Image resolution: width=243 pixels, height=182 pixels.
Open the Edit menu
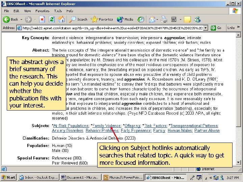click(x=16, y=11)
